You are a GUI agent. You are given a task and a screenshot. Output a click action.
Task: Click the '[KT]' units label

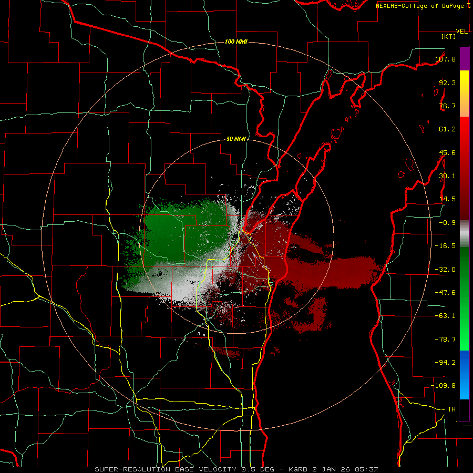click(x=449, y=36)
